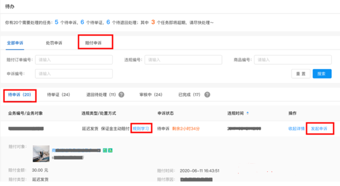Image resolution: width=340 pixels, height=186 pixels.
Task: Open the 规则学习 link
Action: point(141,129)
